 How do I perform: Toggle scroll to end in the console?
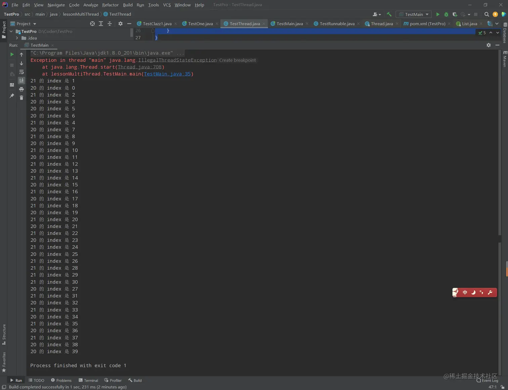[22, 80]
